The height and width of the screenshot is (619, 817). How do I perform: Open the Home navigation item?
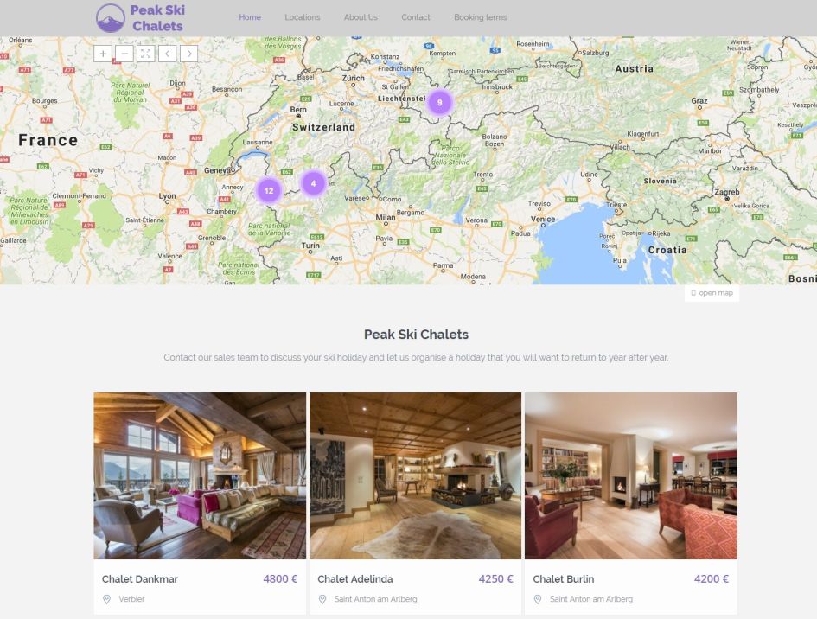tap(250, 17)
